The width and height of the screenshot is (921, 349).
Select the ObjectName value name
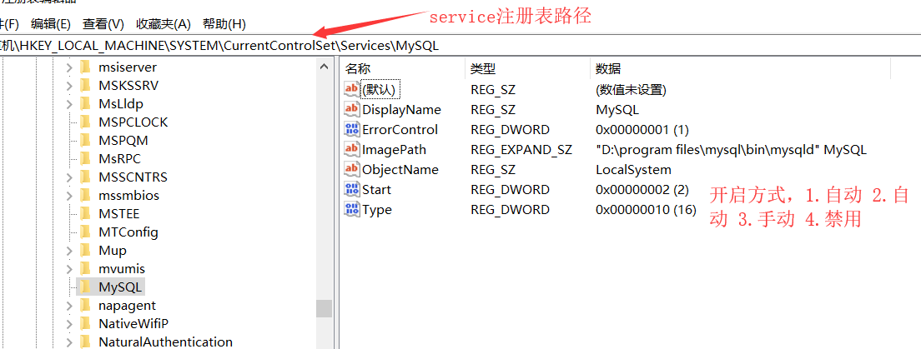coord(400,170)
